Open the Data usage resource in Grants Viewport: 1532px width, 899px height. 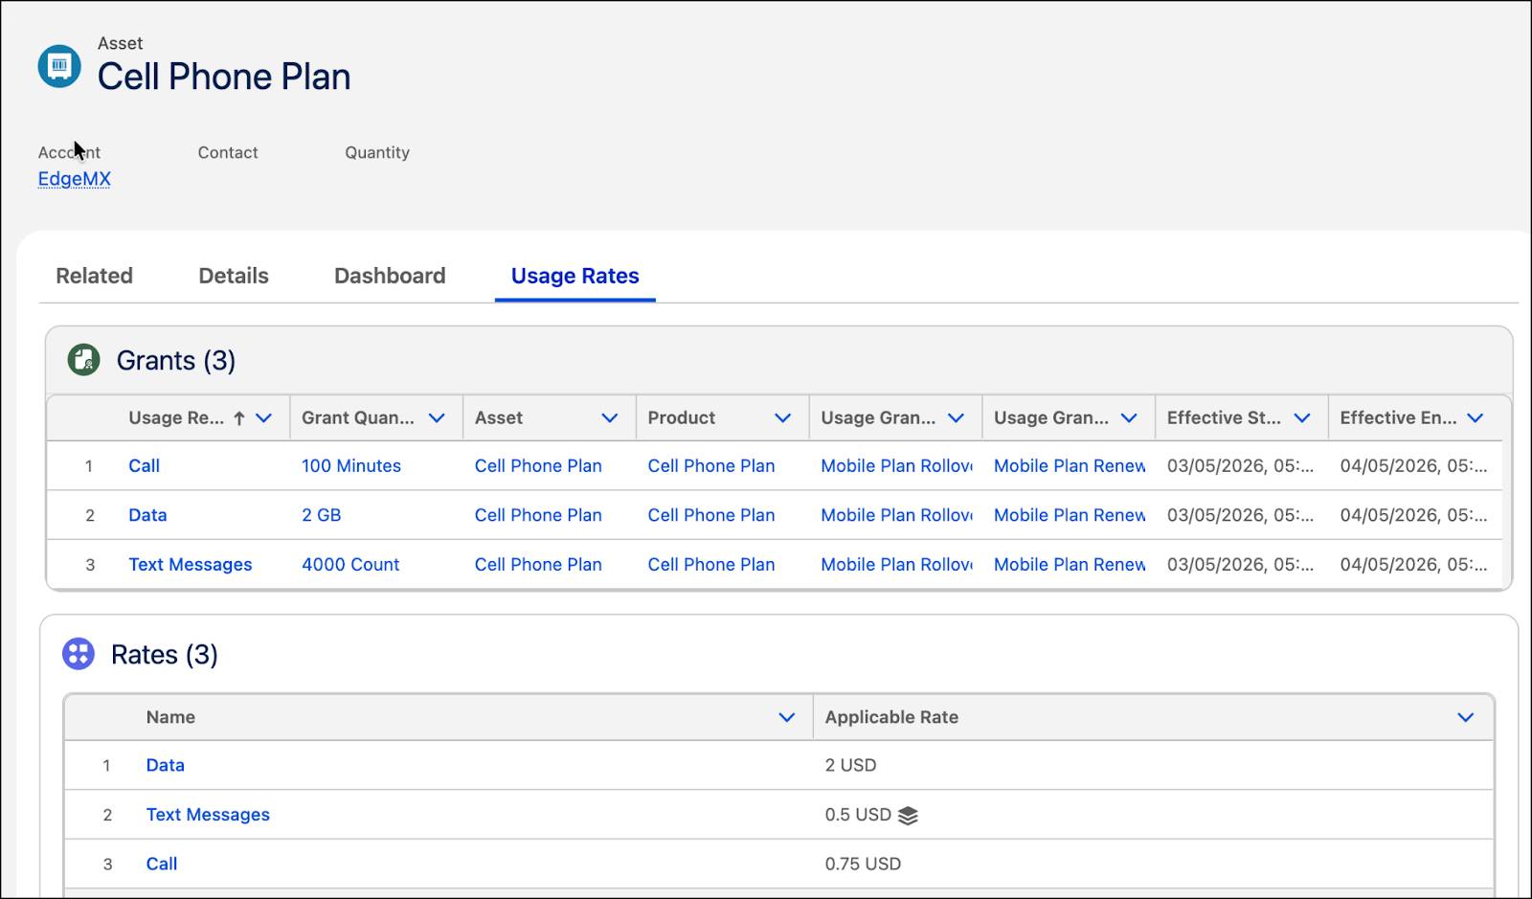pyautogui.click(x=147, y=515)
